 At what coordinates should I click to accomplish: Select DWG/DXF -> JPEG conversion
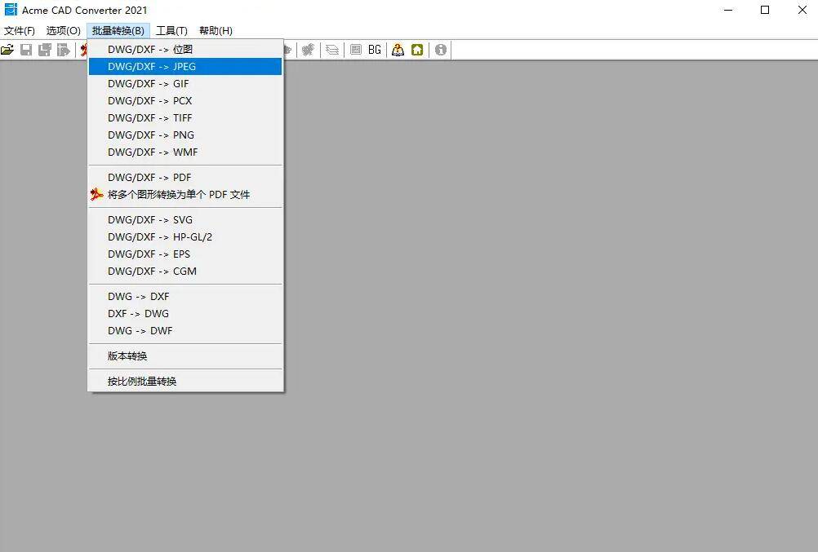152,67
